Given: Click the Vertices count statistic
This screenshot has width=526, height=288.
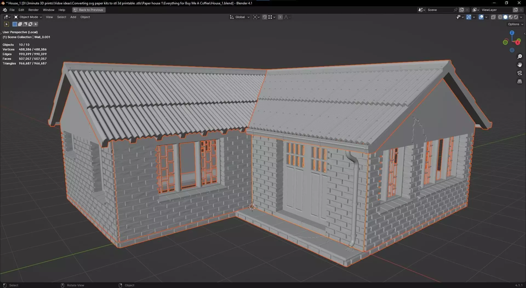Looking at the screenshot, I should 25,49.
